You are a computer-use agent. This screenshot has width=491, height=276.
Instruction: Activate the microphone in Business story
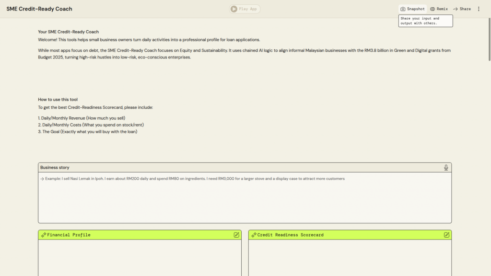[446, 168]
